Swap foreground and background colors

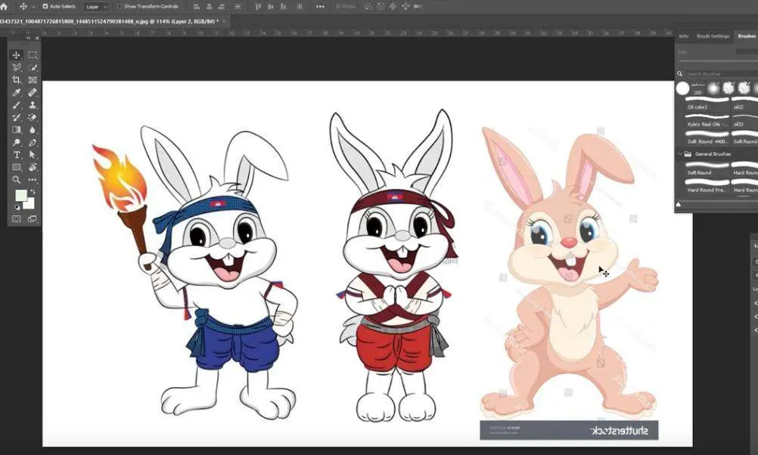click(x=33, y=192)
